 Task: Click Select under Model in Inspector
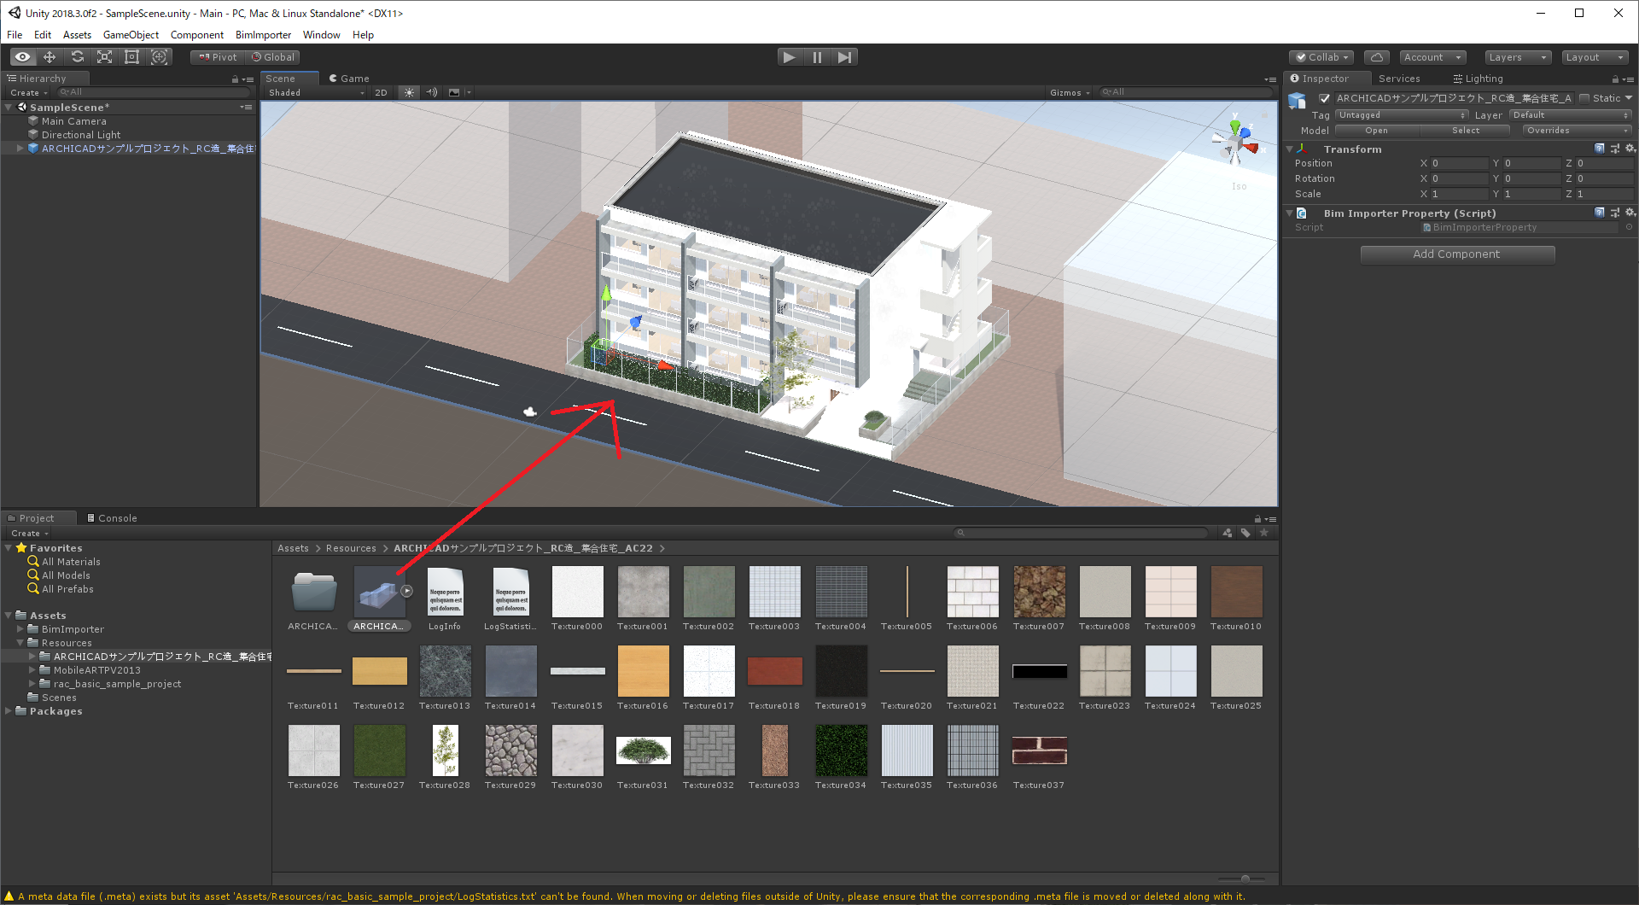(x=1466, y=130)
